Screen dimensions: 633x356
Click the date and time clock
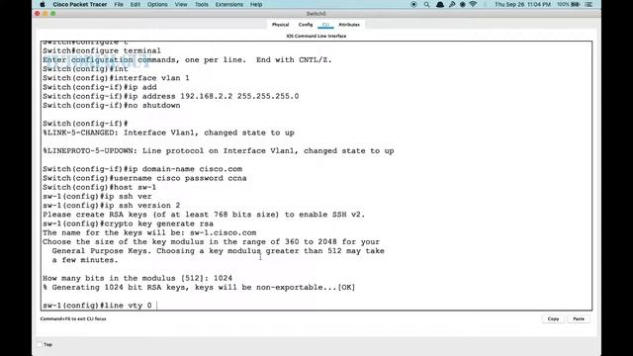click(523, 4)
